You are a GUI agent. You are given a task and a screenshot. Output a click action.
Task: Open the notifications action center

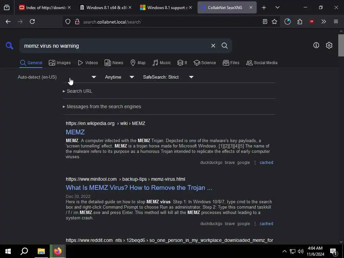click(334, 252)
